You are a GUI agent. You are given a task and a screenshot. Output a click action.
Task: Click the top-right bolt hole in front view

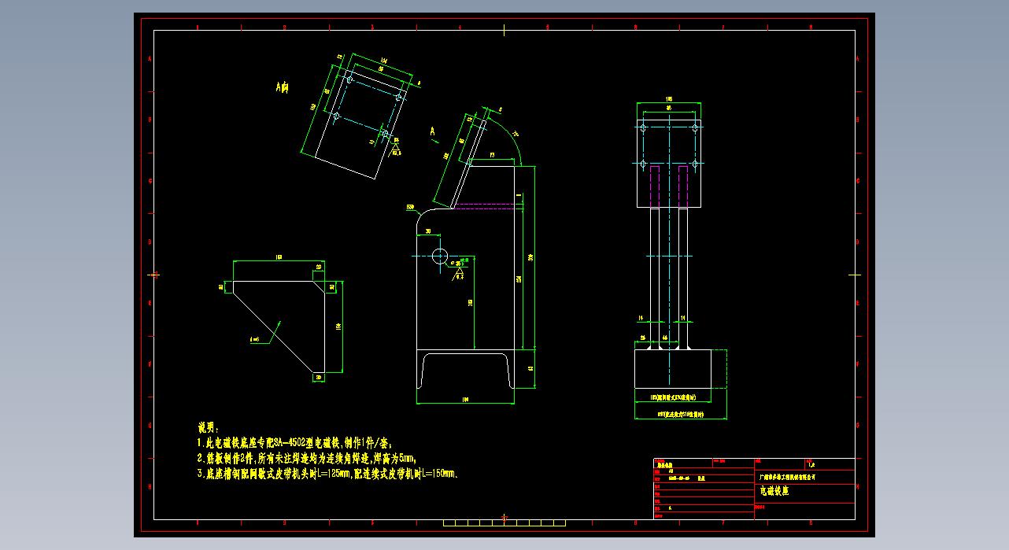(694, 127)
